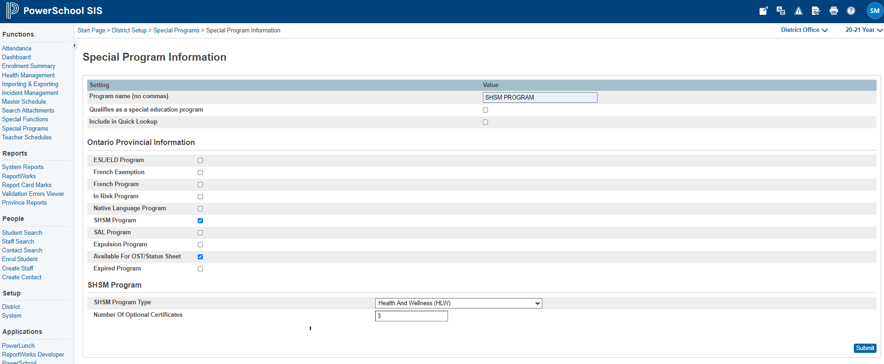Tick the Expired Program checkbox

click(201, 269)
